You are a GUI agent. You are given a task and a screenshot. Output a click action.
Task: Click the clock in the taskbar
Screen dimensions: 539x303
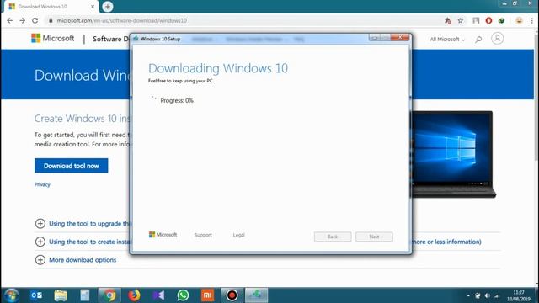[519, 295]
